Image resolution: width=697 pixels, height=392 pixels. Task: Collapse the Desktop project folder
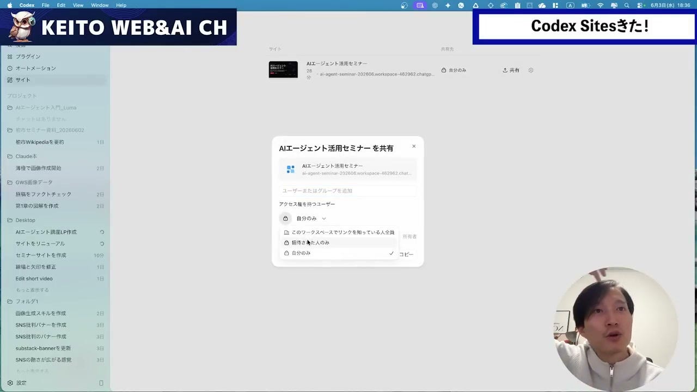point(54,220)
